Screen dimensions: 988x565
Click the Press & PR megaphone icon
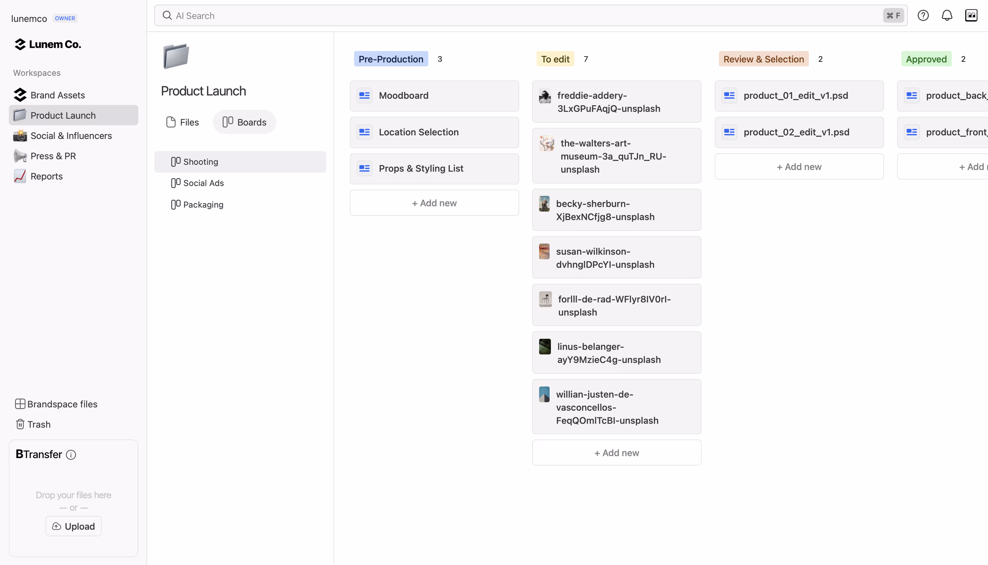[20, 156]
